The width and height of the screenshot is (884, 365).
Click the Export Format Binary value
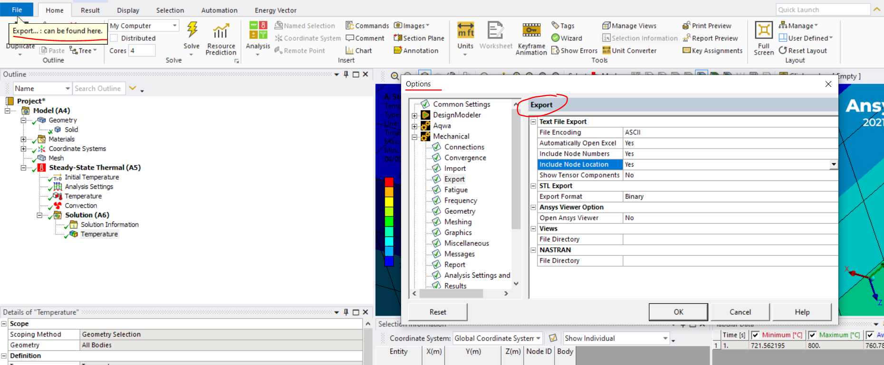pyautogui.click(x=730, y=197)
